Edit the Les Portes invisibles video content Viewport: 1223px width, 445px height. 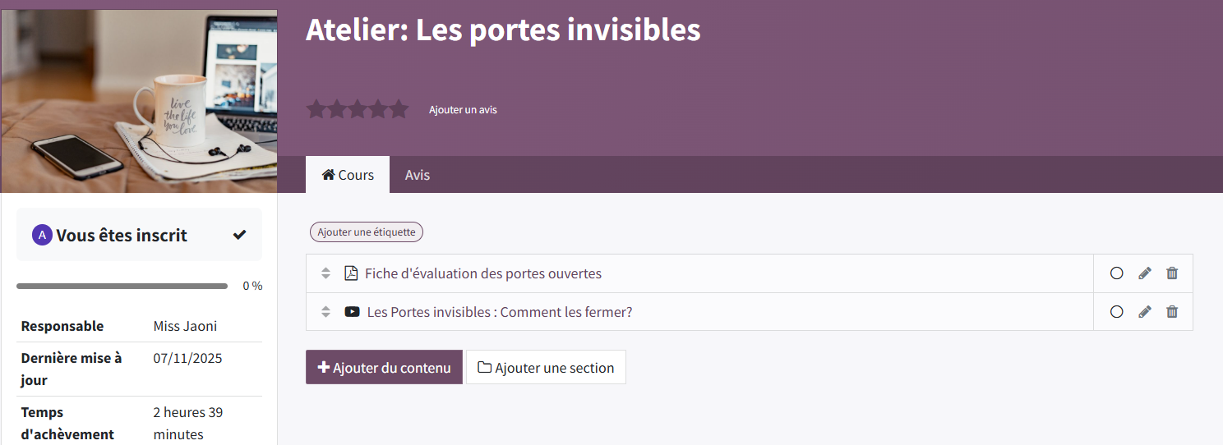(1145, 312)
